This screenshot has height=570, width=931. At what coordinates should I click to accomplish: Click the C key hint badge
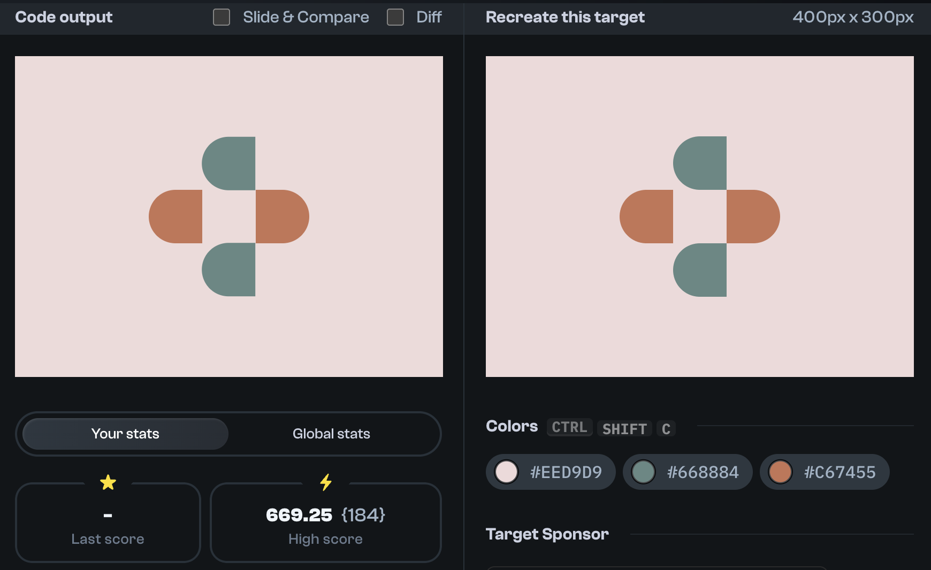(x=666, y=428)
